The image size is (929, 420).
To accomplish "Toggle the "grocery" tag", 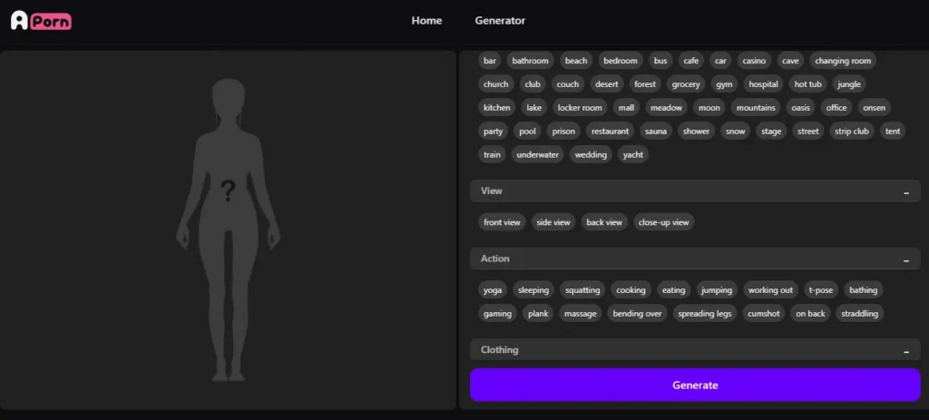I will click(x=686, y=84).
